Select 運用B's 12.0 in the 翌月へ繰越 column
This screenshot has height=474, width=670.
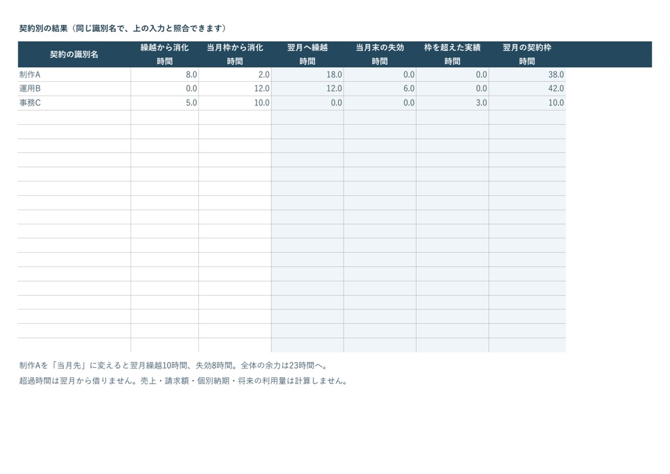click(x=308, y=88)
